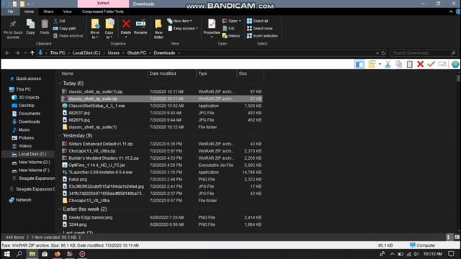
Task: Expand the address bar history dropdown
Action: coord(377,53)
